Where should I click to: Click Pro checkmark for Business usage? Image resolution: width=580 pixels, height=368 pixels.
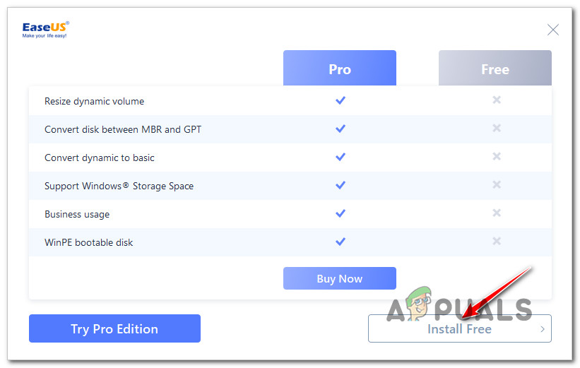[341, 213]
